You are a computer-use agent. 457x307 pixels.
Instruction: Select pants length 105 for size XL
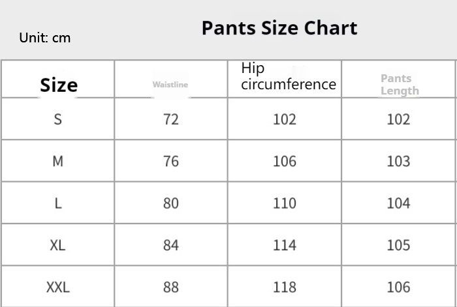[x=398, y=245]
